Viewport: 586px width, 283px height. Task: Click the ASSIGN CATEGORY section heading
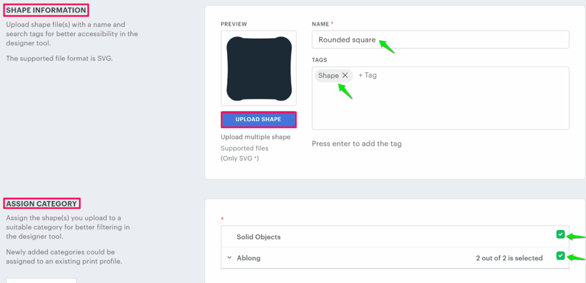(x=41, y=203)
